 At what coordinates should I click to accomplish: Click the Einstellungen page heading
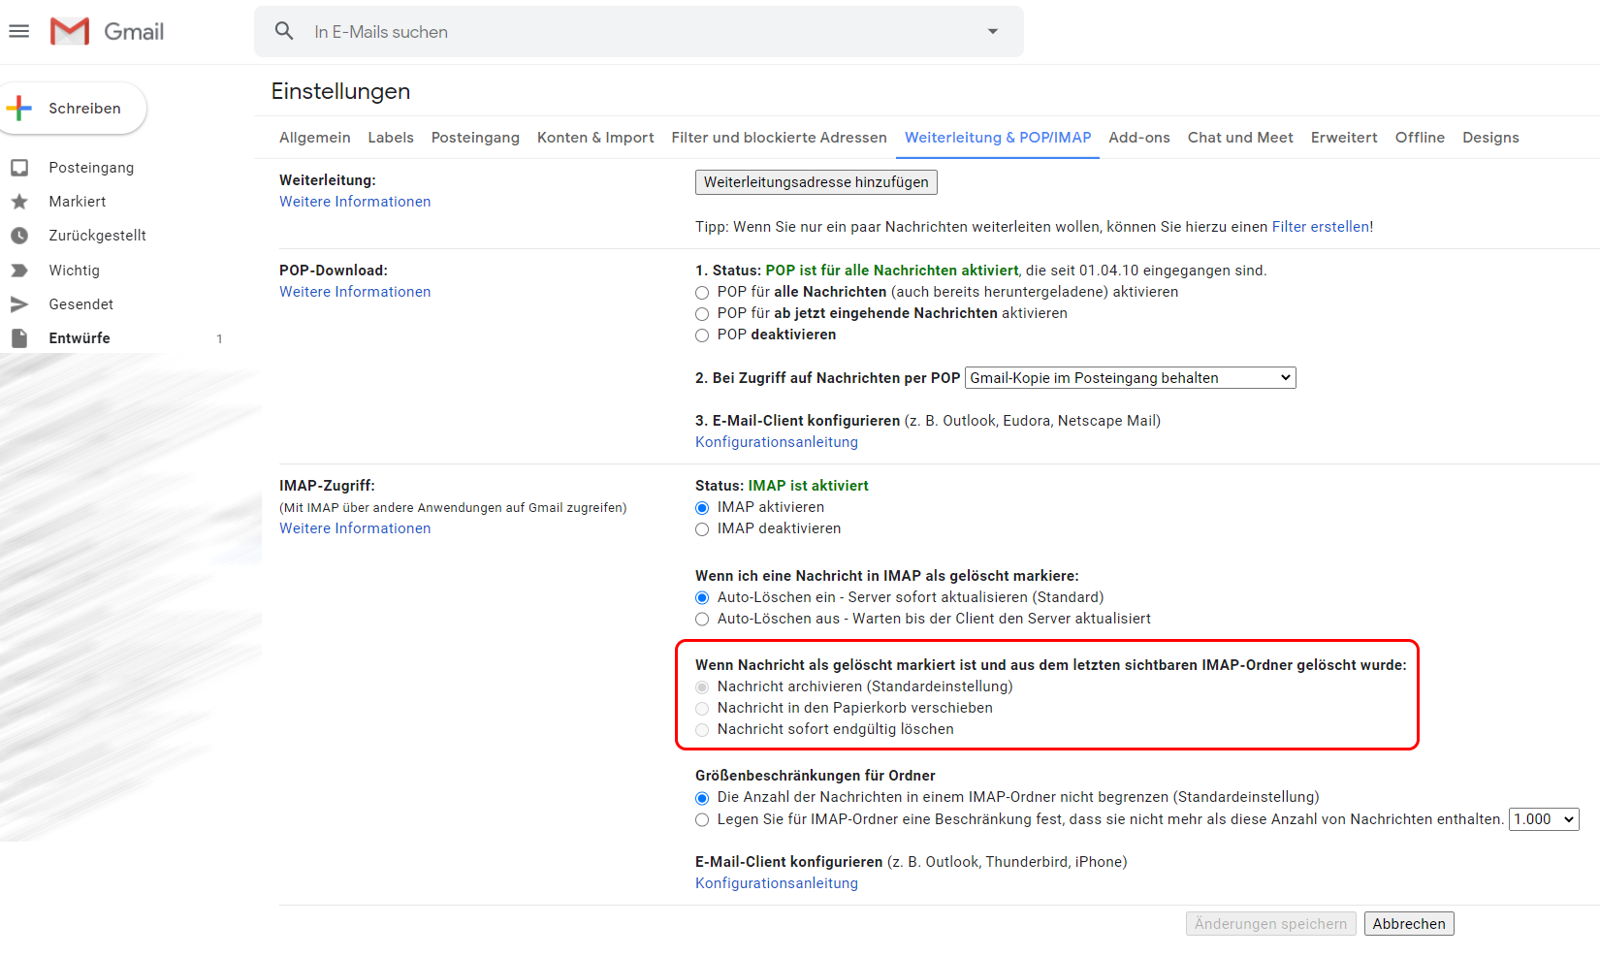click(340, 91)
